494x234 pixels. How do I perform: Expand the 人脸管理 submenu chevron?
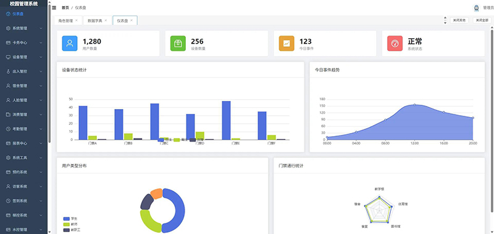[41, 100]
